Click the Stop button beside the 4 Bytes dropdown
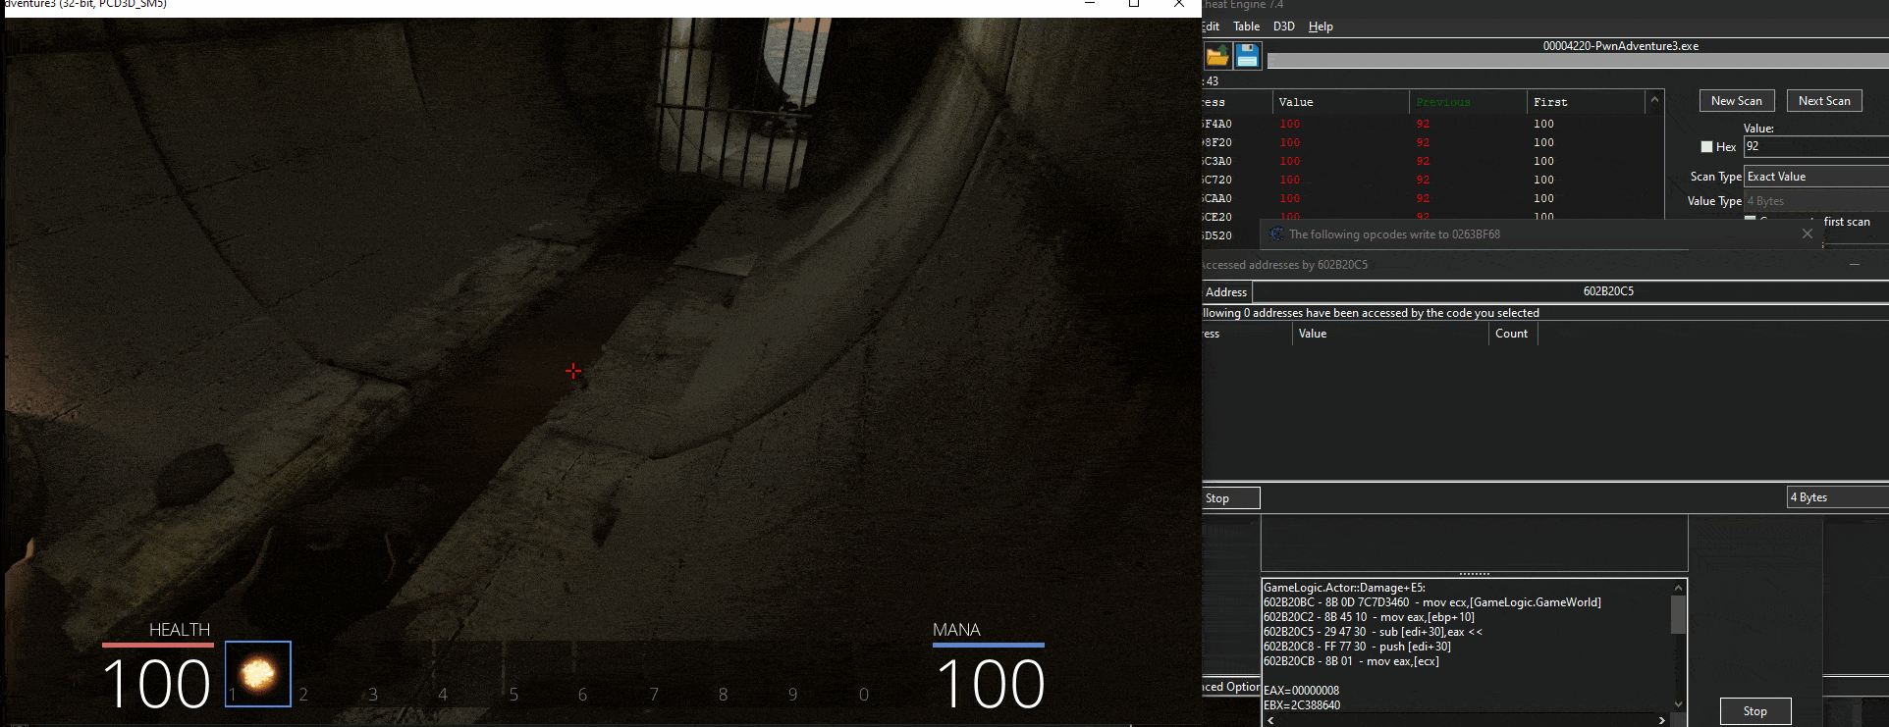 1231,498
